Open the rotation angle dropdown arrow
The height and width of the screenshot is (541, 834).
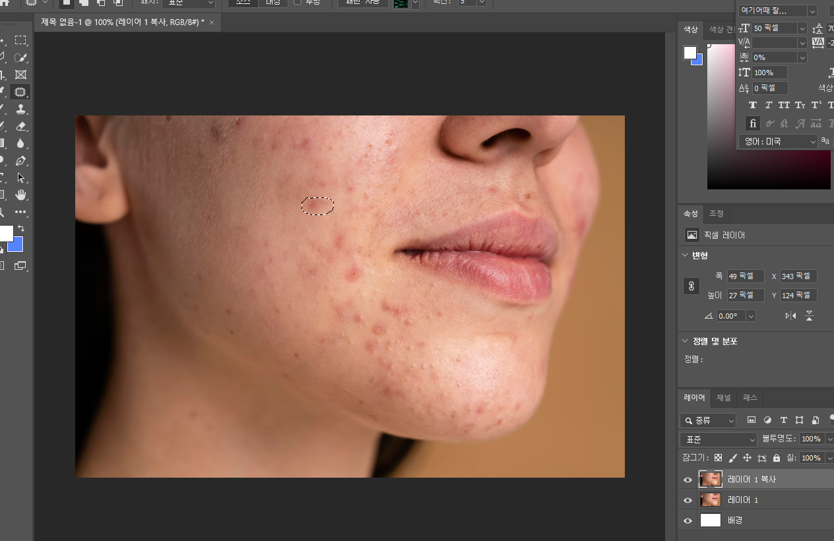(750, 316)
